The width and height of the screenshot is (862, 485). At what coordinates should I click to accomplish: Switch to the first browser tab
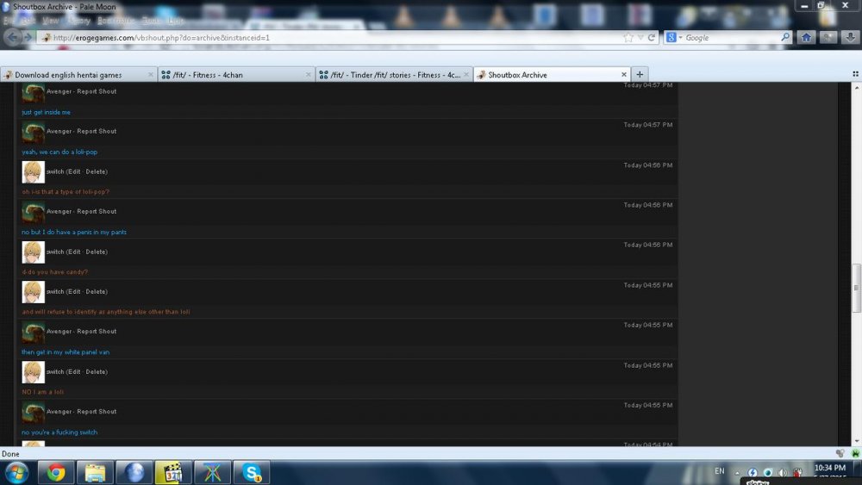click(78, 75)
